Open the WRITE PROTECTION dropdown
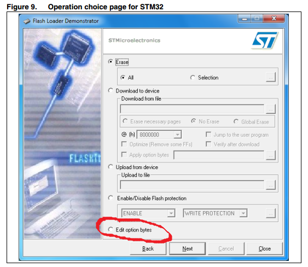This screenshot has width=308, height=267. [x=243, y=213]
